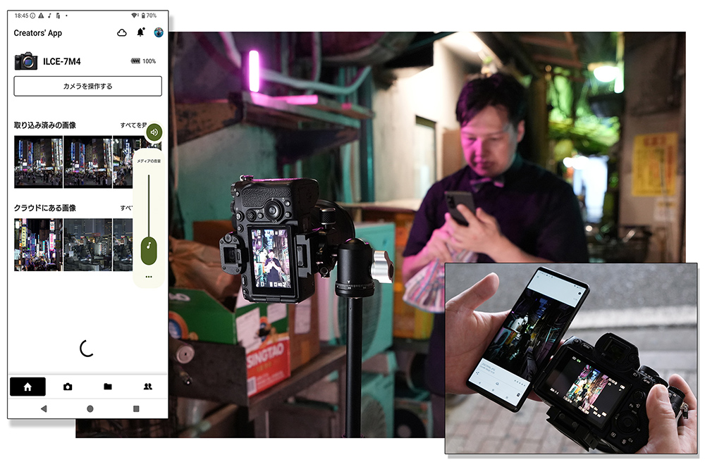The width and height of the screenshot is (705, 469).
Task: Switch to the Camera tab
Action: point(68,387)
